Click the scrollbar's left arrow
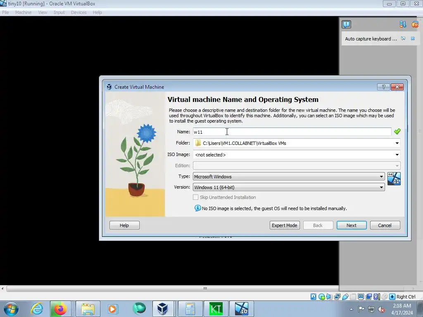423x317 pixels. [x=2, y=289]
